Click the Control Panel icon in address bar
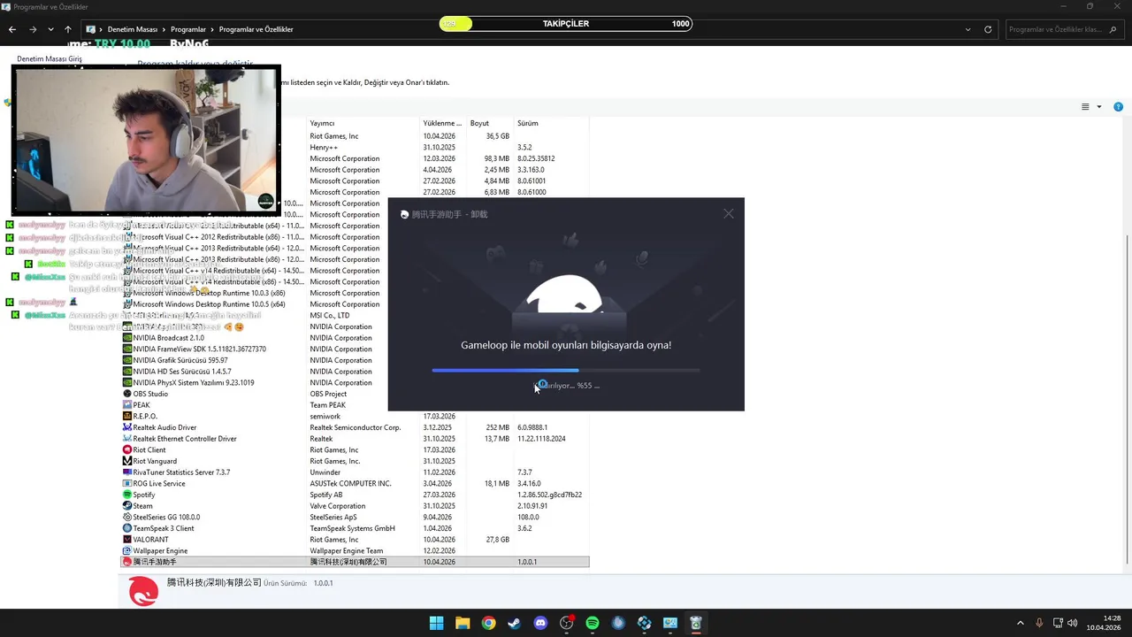The image size is (1132, 637). coord(90,29)
